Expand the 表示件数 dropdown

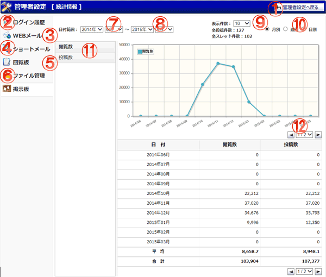[x=242, y=24]
